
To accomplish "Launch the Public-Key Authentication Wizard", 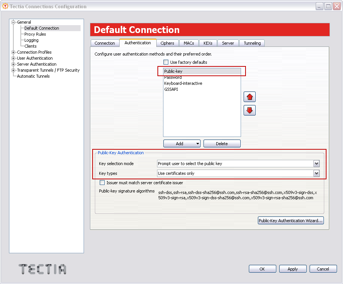I will pos(291,220).
